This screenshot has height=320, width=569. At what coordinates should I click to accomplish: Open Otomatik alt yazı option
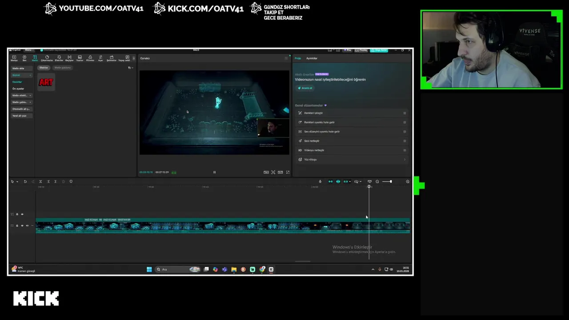pyautogui.click(x=21, y=109)
